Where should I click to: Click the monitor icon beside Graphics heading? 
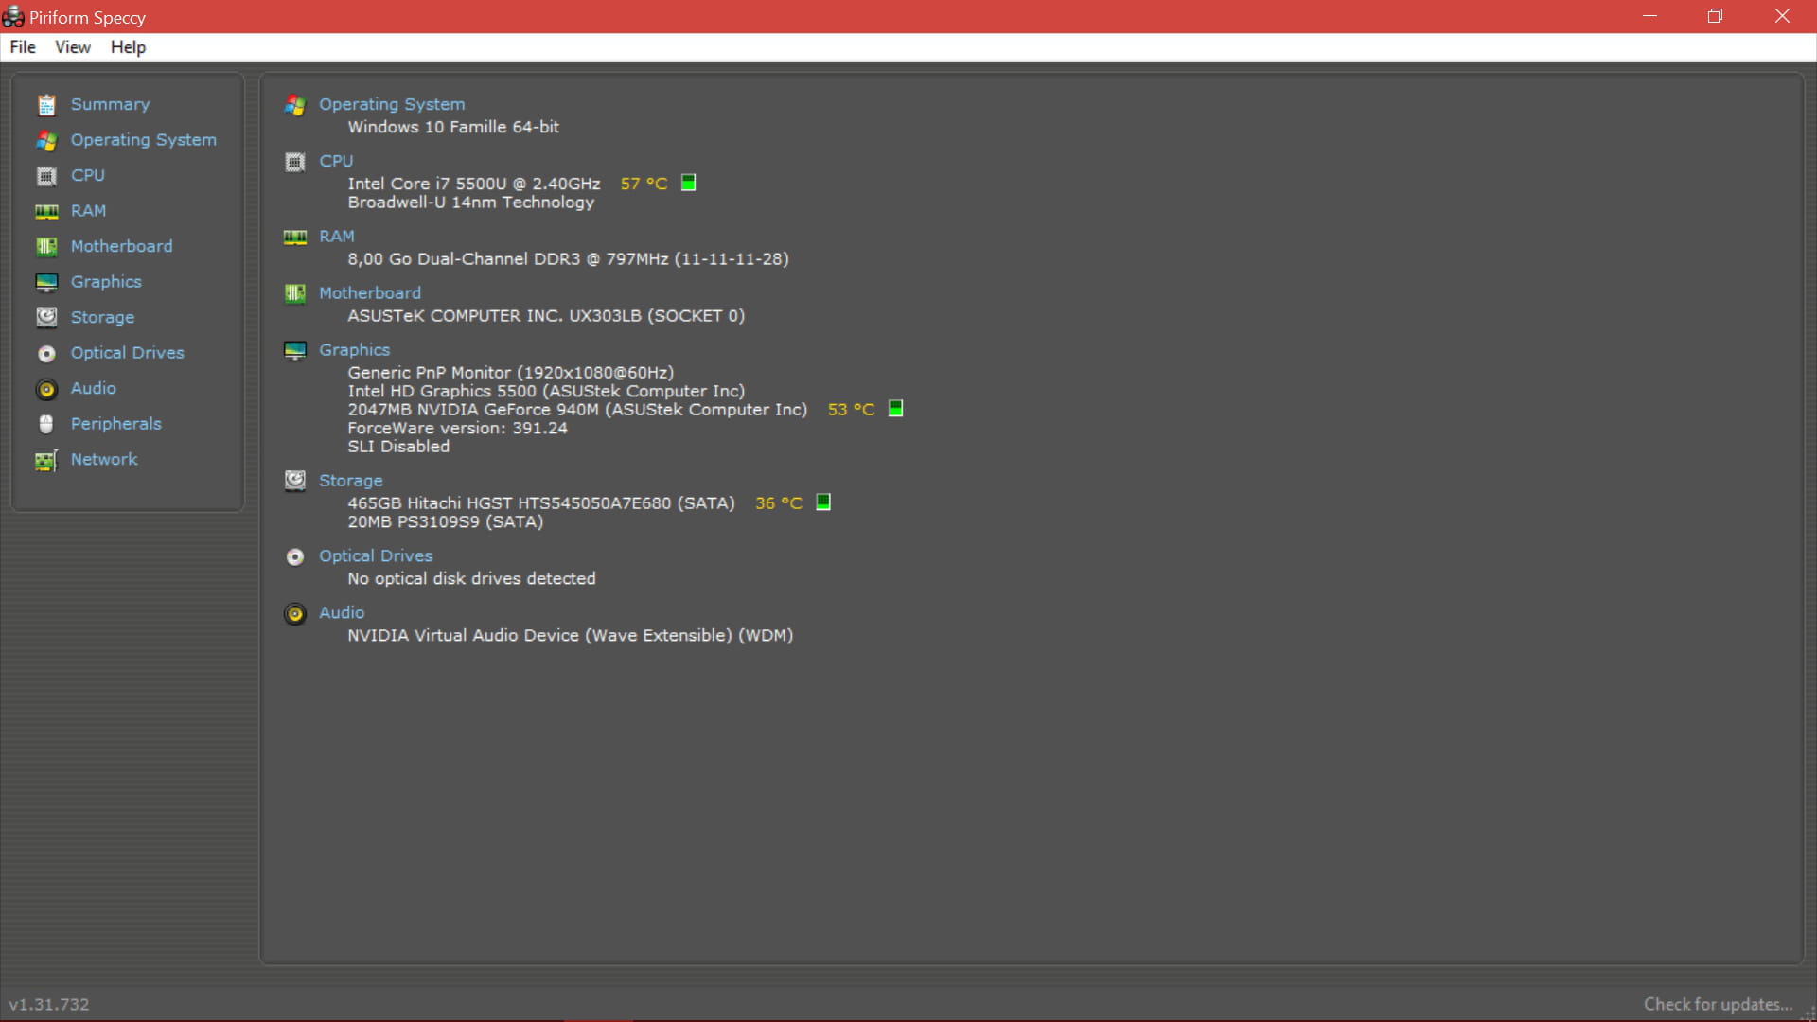pos(295,350)
